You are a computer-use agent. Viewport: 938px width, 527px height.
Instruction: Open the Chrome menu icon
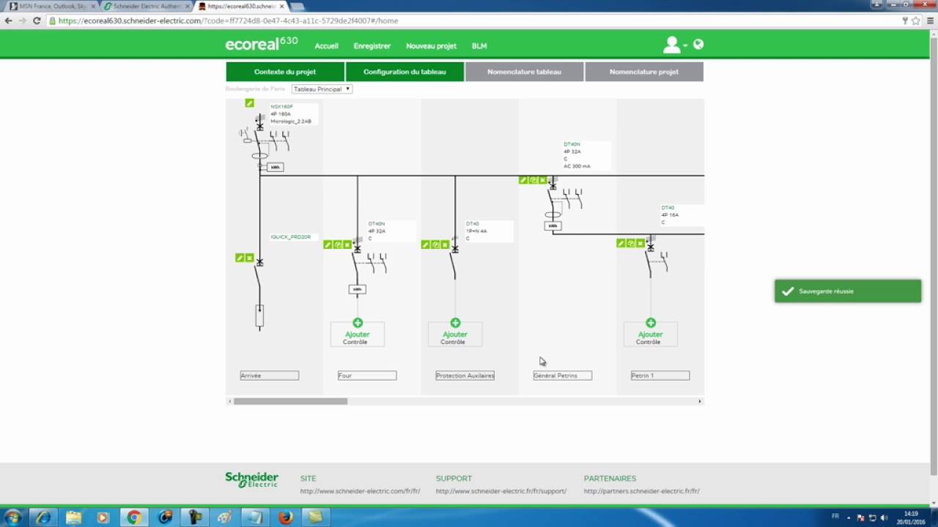pyautogui.click(x=930, y=20)
